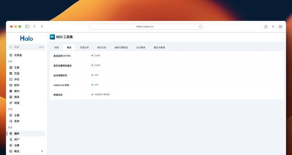The height and width of the screenshot is (155, 292).
Task: Click the 是否启用 HTTPS label
Action: 62,56
